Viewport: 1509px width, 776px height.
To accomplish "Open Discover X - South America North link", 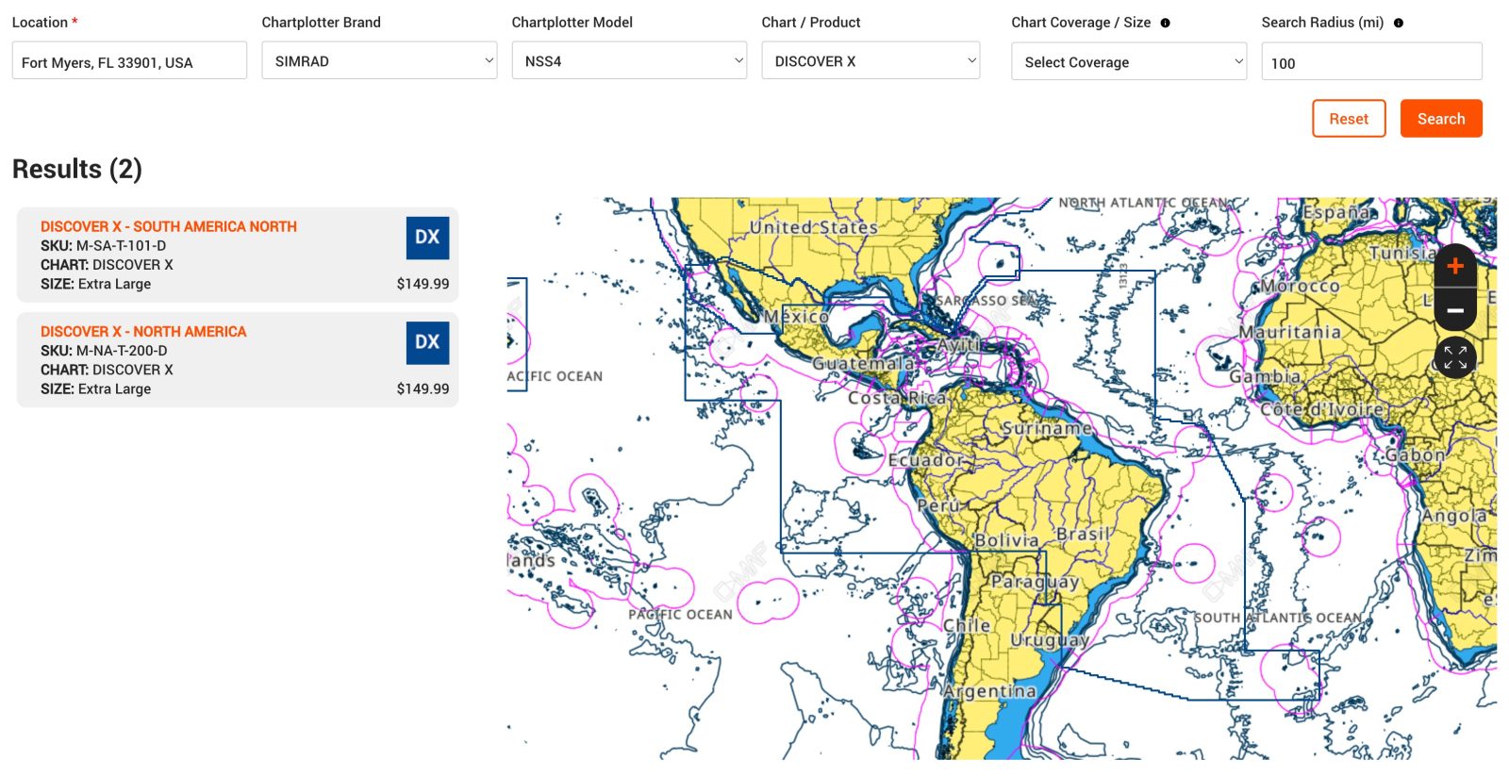I will (x=169, y=226).
